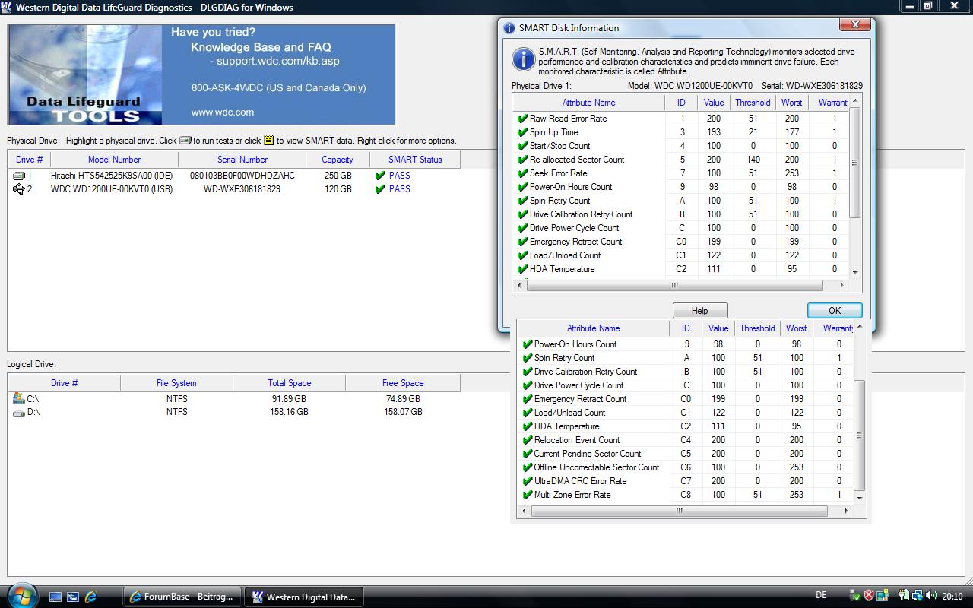Image resolution: width=973 pixels, height=608 pixels.
Task: Click the C:\ logical drive icon
Action: point(19,398)
